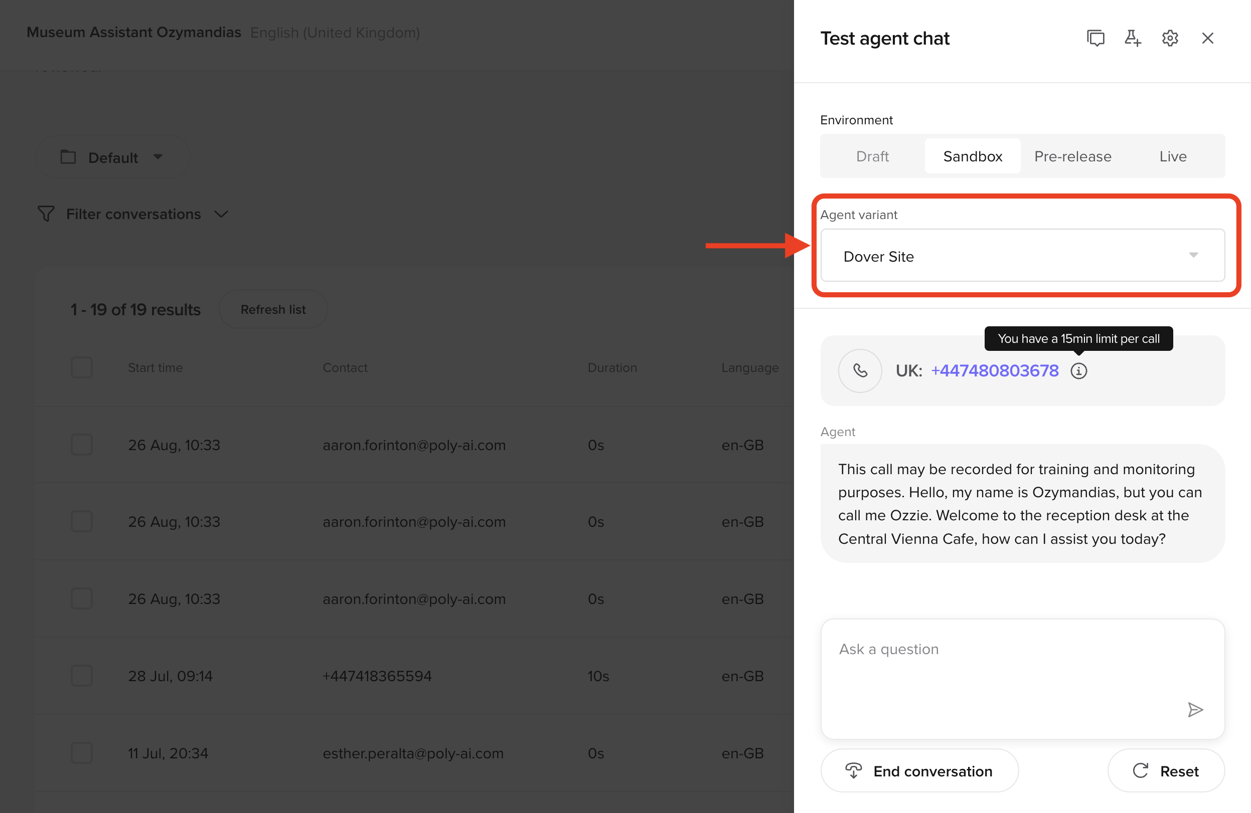
Task: Click the UK phone number link
Action: [x=995, y=371]
